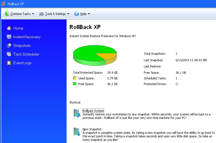Click the green arrow Common Tasks icon
Screen dimensions: 216x143
click(x=7, y=14)
